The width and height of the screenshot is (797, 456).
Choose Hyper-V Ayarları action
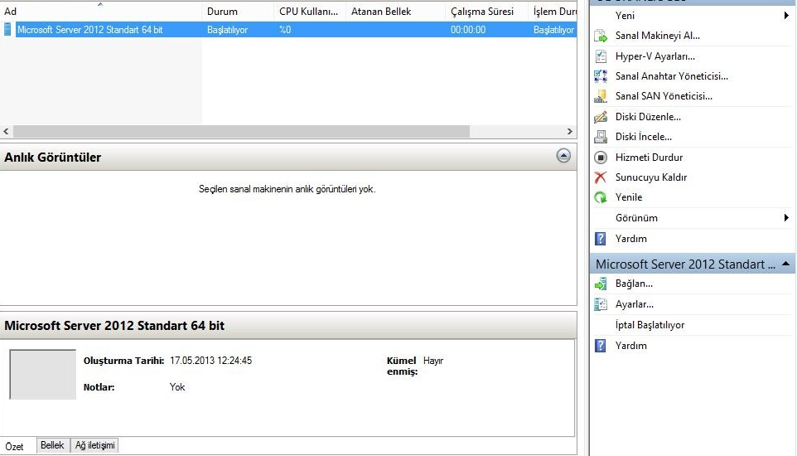(x=655, y=56)
